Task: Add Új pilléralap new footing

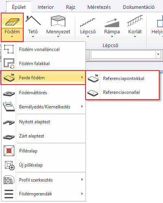Action: (44, 165)
